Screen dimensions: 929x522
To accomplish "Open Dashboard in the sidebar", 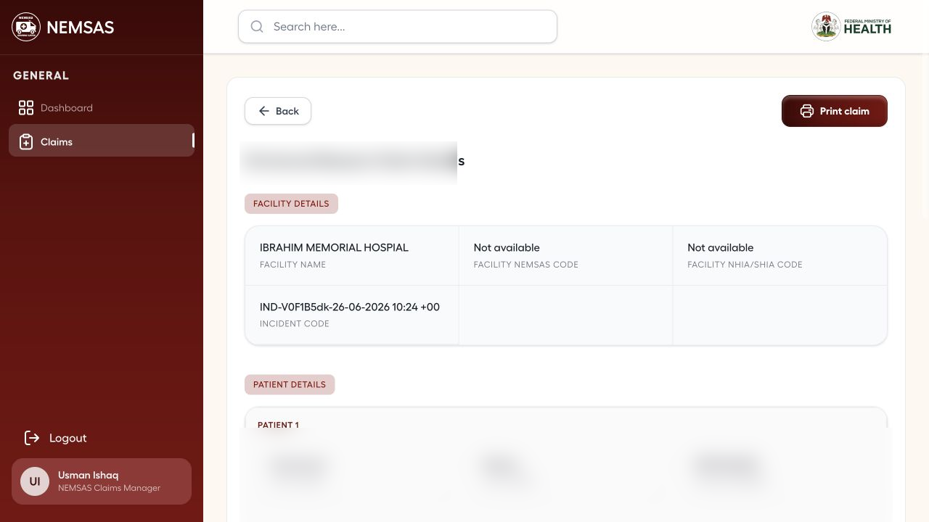I will pos(102,108).
